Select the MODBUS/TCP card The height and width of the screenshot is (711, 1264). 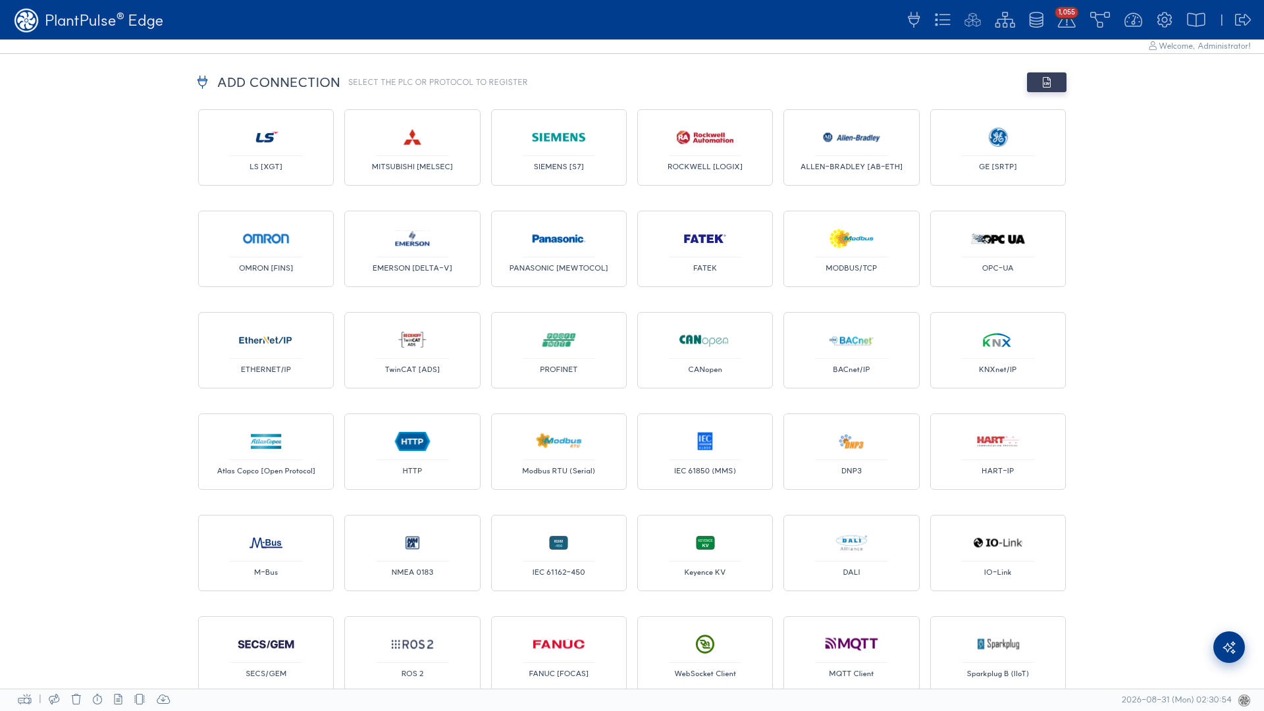pyautogui.click(x=851, y=249)
